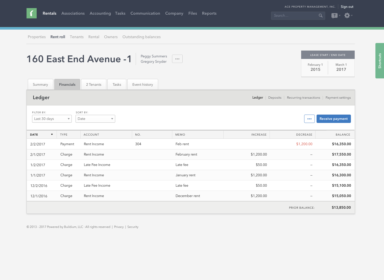Screen dimensions: 384x280
Task: Click the Receive payment button
Action: (334, 119)
